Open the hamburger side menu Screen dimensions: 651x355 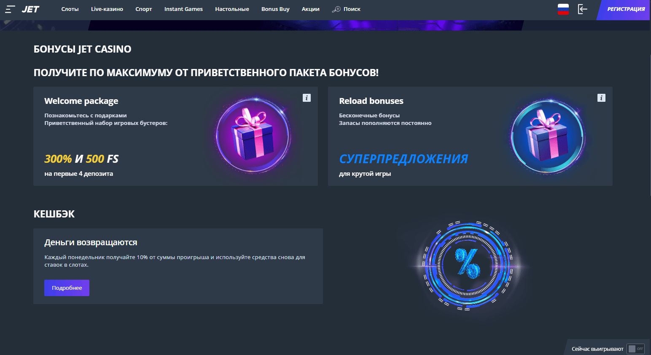coord(10,9)
